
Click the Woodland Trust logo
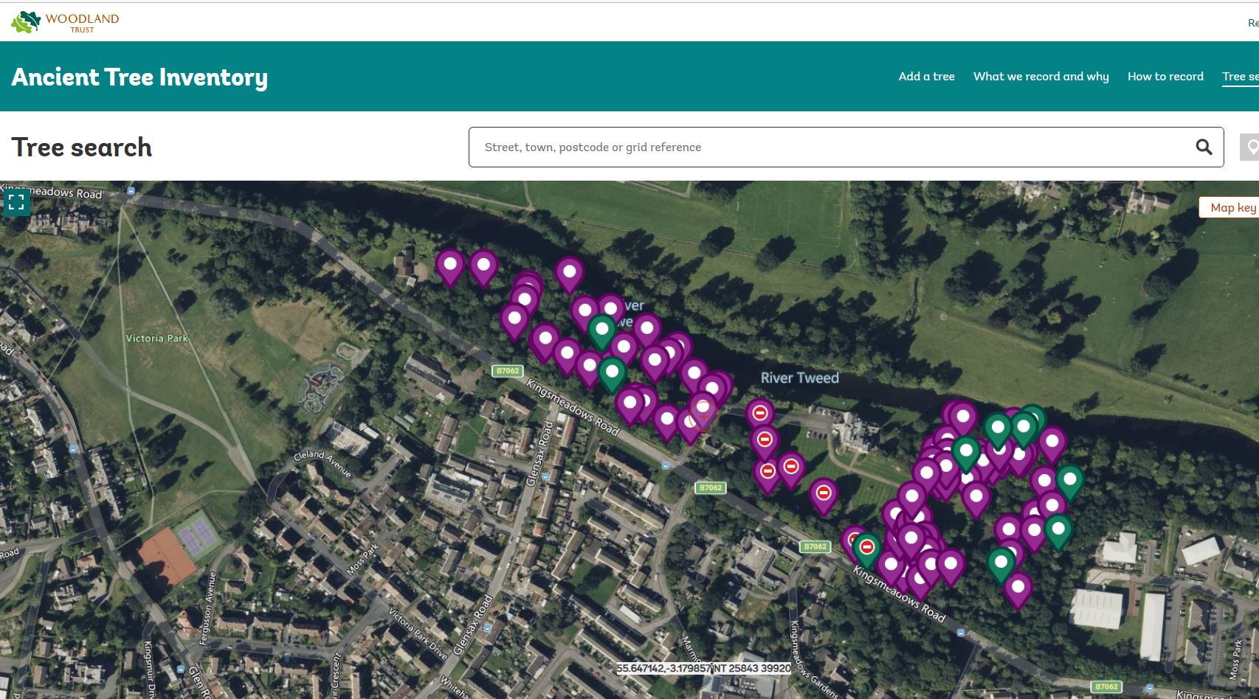click(65, 22)
